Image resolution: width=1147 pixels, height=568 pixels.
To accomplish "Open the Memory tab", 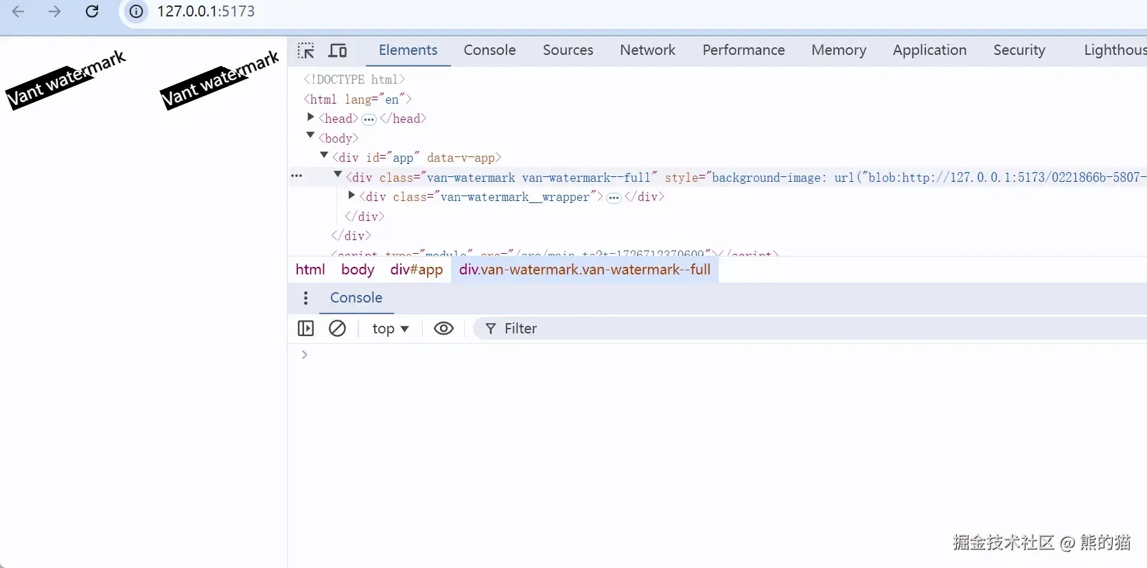I will (839, 50).
